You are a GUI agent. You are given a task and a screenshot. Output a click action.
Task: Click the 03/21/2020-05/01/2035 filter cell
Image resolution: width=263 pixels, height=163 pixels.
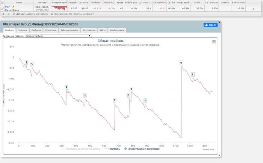tap(42, 8)
